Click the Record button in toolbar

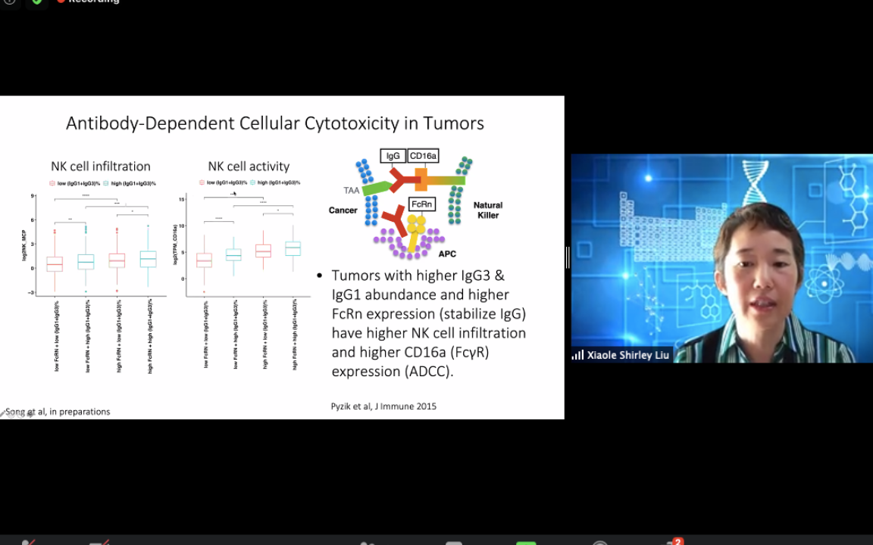[600, 542]
